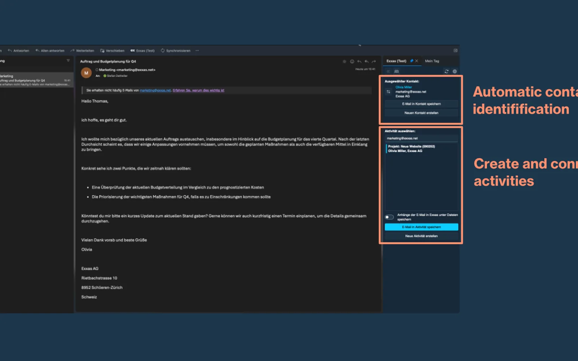Select the Projekt: Neue Website activity entry
The width and height of the screenshot is (578, 361).
pos(422,149)
